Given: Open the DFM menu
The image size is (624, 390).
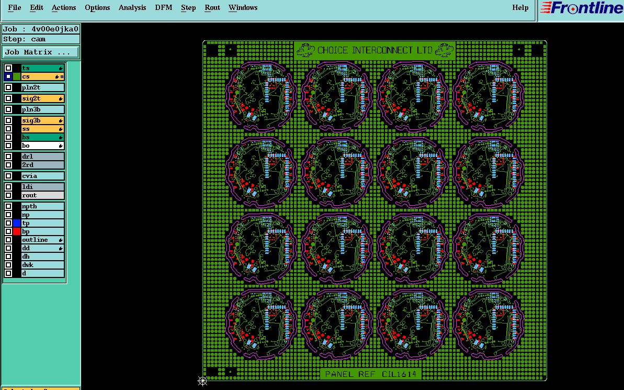Looking at the screenshot, I should (164, 7).
